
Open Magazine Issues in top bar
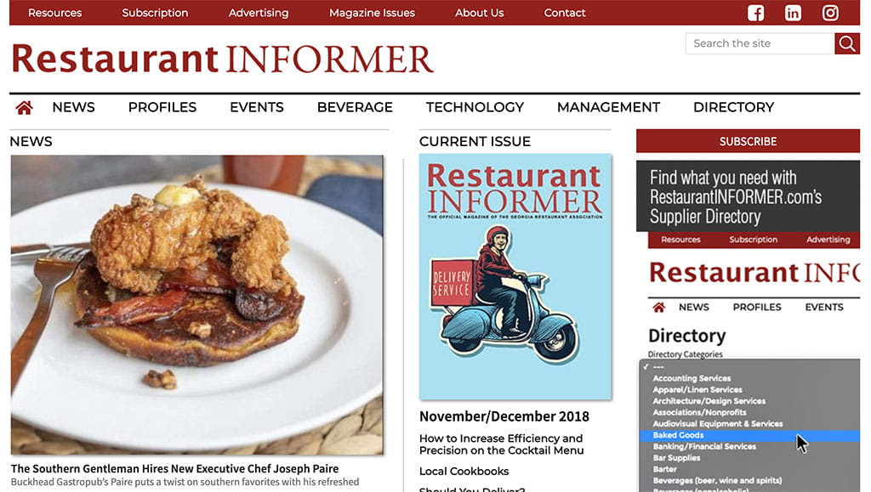click(372, 13)
